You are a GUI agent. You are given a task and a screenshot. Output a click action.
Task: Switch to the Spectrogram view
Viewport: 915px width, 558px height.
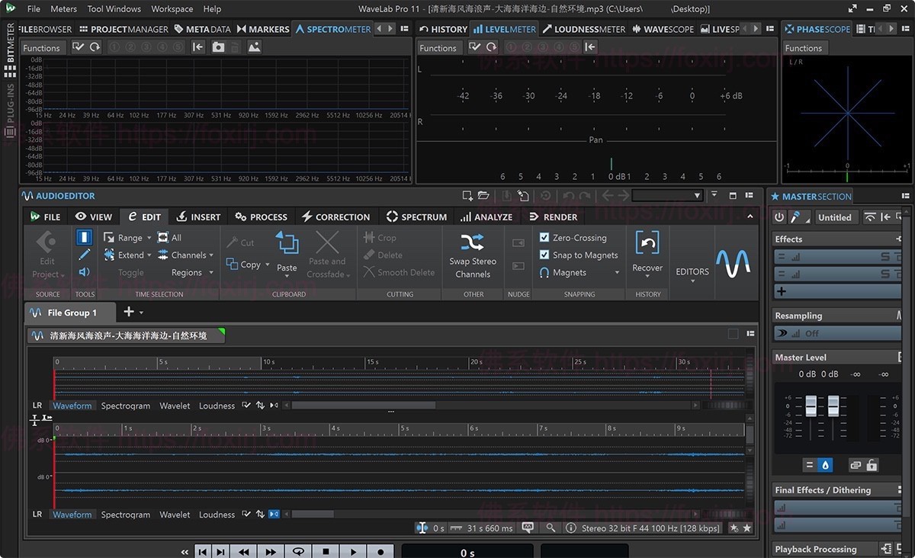(x=125, y=405)
